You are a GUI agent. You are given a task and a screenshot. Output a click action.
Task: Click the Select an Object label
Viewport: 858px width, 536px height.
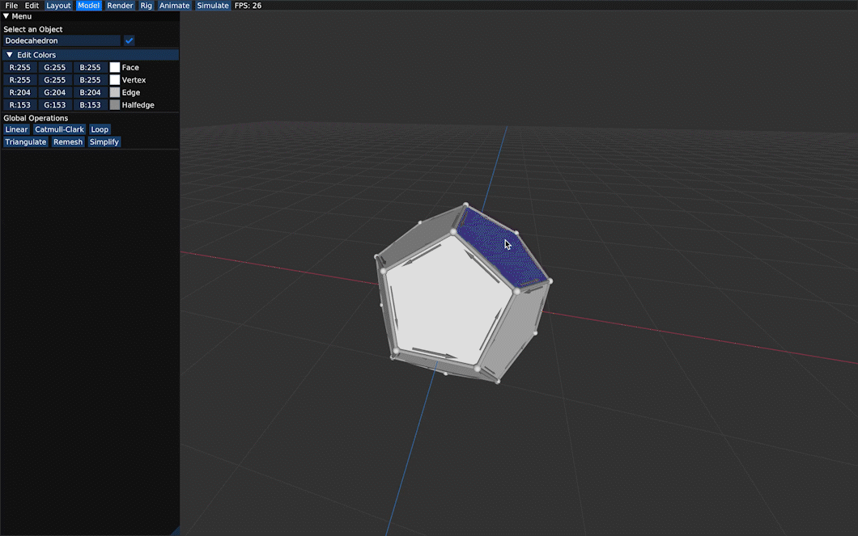(33, 29)
